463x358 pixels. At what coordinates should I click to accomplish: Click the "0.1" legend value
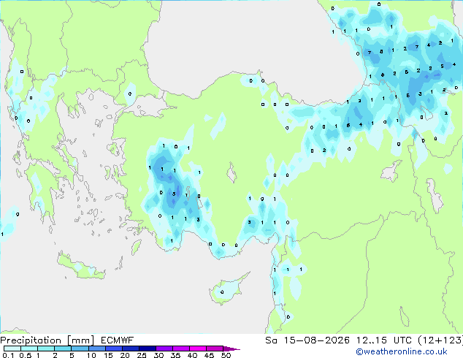8,355
